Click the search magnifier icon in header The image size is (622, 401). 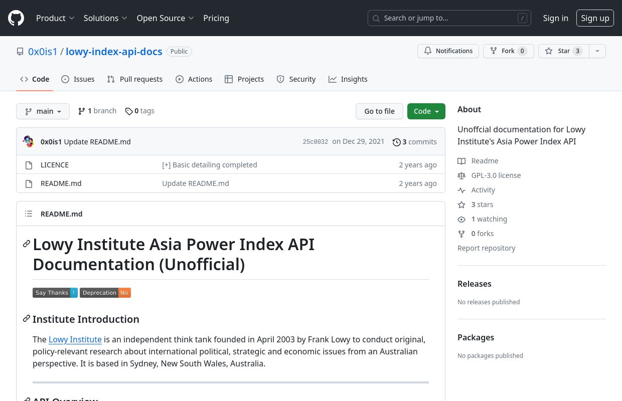click(x=376, y=18)
